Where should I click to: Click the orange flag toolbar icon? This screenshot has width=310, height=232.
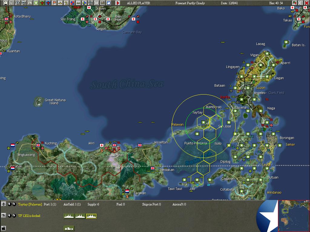pos(54,3)
